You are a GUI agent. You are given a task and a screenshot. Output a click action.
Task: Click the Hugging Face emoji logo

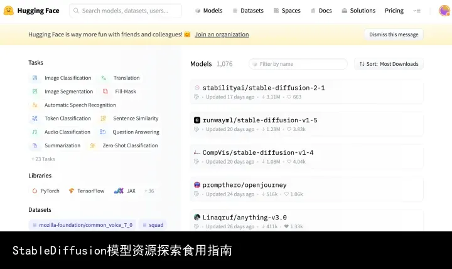[x=9, y=11]
